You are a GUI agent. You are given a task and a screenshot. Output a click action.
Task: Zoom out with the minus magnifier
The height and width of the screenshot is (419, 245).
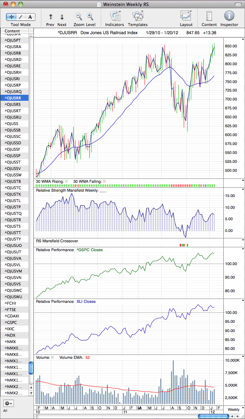(x=79, y=17)
